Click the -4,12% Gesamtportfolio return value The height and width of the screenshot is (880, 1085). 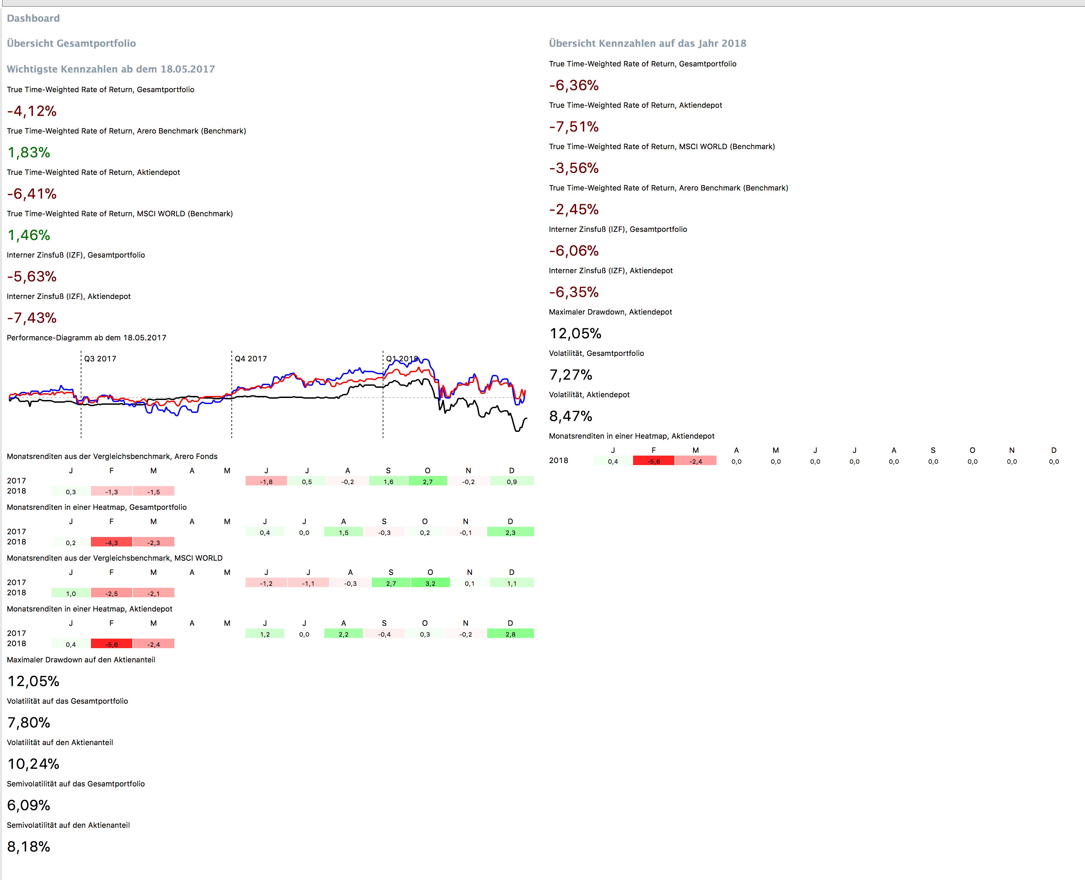click(32, 111)
